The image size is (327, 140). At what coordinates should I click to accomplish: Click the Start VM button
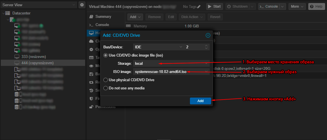click(215, 7)
